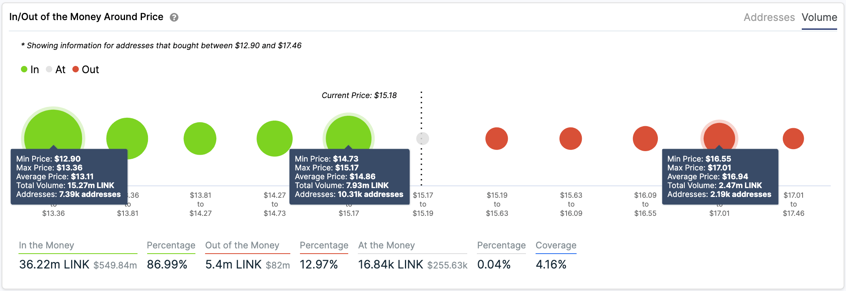Viewport: 846px width, 291px height.
Task: Click the highlighted red bubble at $16.55 range
Action: point(719,135)
